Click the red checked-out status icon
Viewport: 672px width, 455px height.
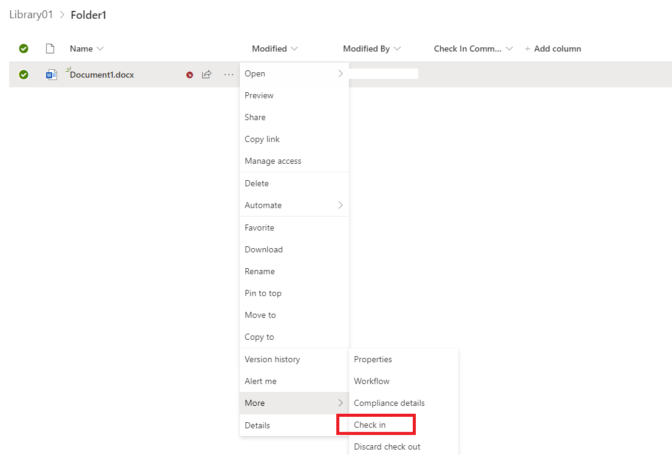coord(189,75)
